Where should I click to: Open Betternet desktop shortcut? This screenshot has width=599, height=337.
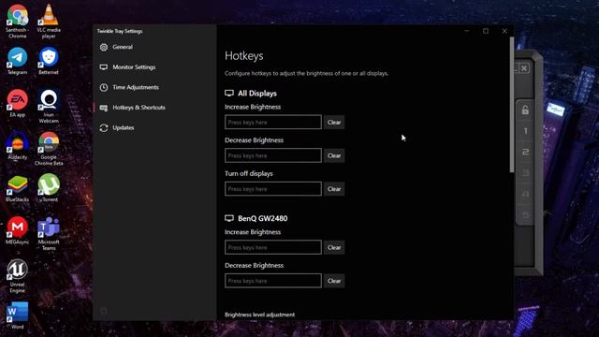49,60
